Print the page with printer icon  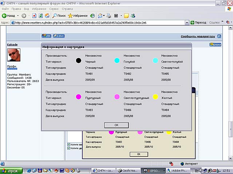[109, 16]
